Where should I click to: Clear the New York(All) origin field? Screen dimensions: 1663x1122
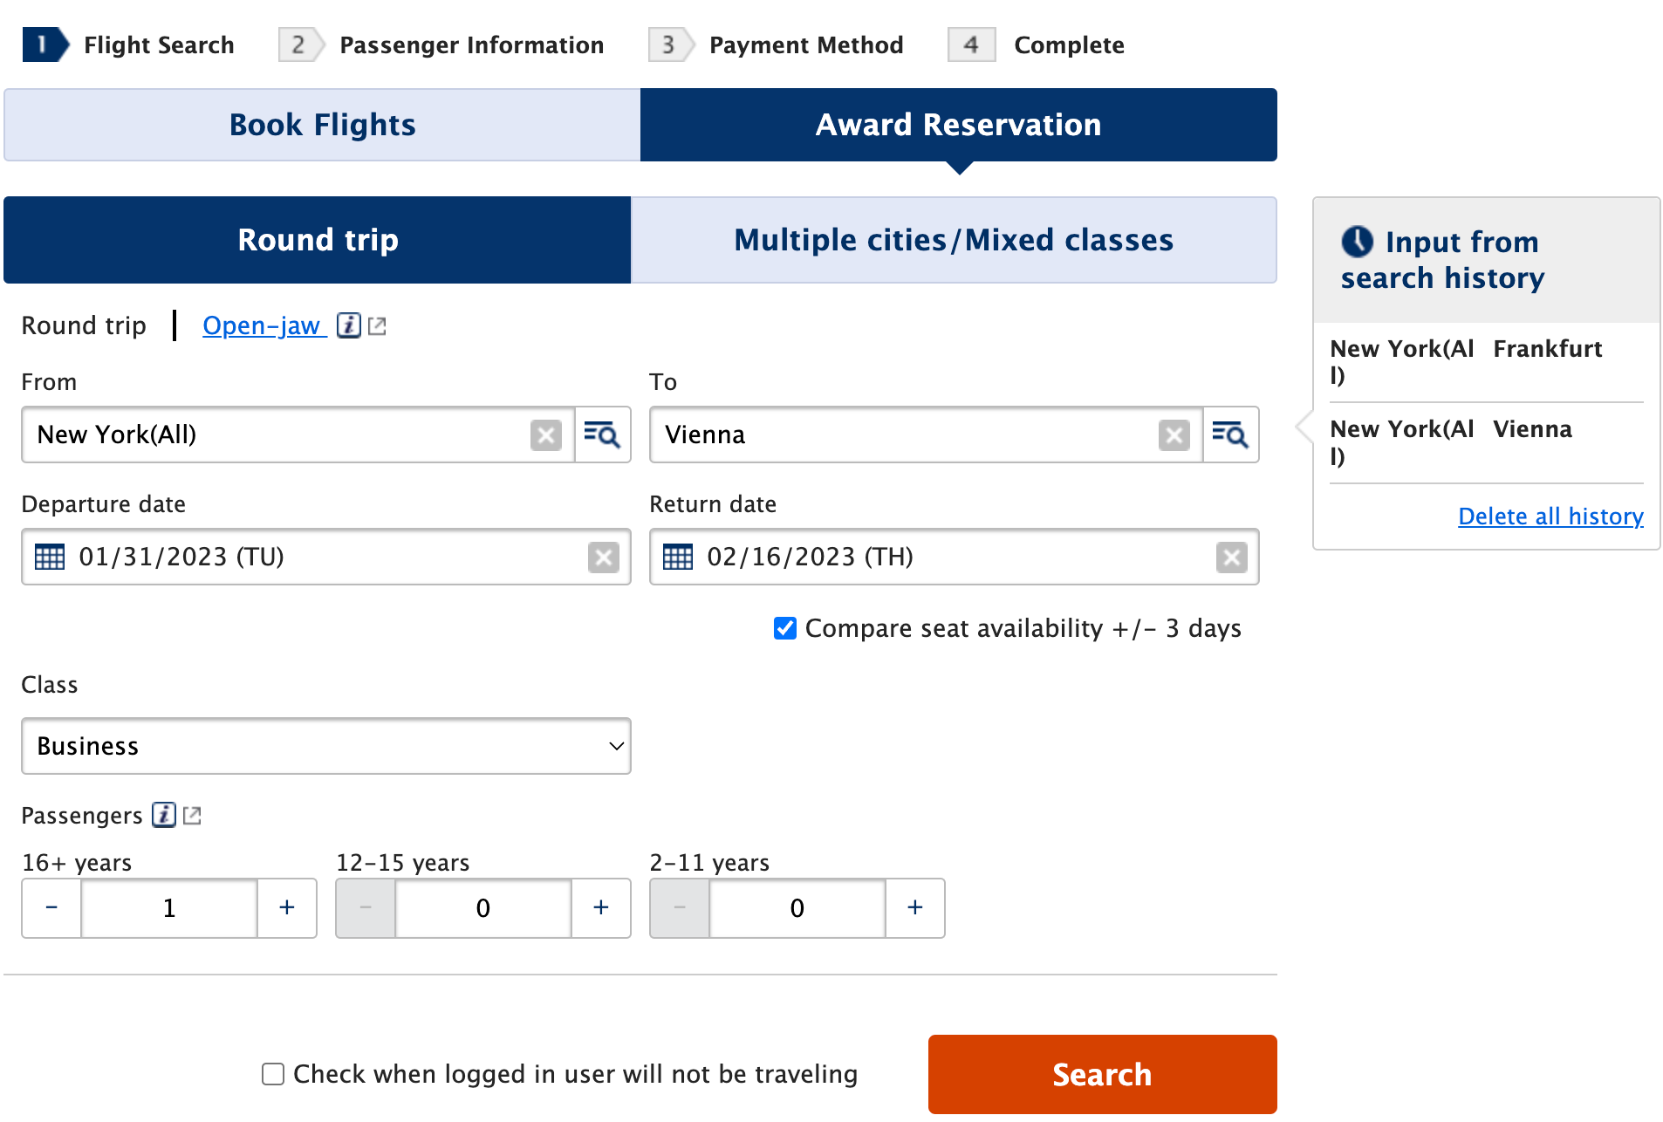point(546,434)
